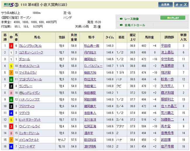The image size is (190, 151).
Task: Click arrow icon beside レース映像
Action: pos(121,19)
